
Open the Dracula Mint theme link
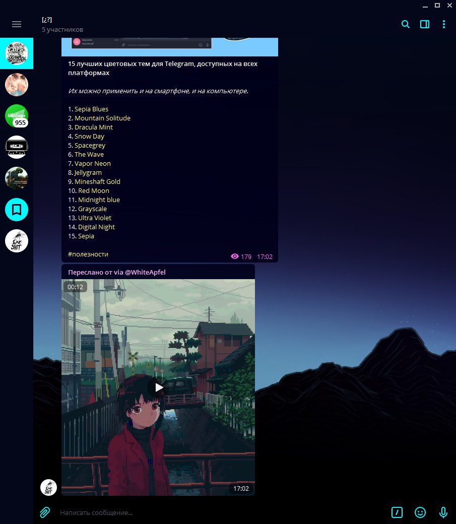click(x=94, y=127)
